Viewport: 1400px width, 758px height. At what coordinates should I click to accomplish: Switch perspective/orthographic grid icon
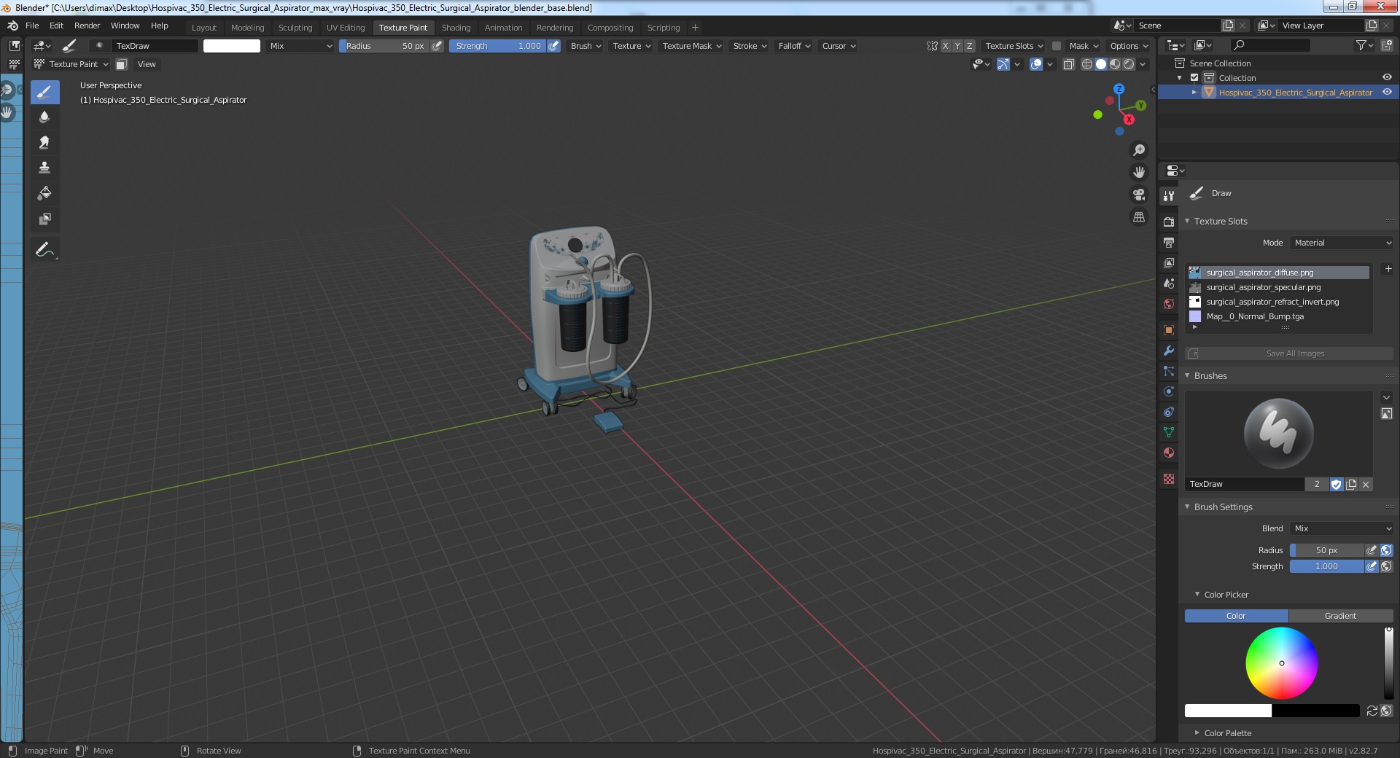[x=1138, y=217]
